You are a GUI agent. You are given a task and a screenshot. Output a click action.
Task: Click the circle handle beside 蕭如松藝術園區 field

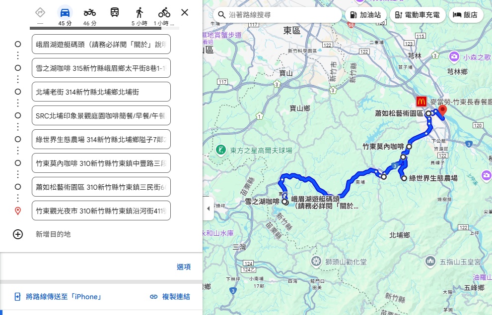[x=18, y=187]
